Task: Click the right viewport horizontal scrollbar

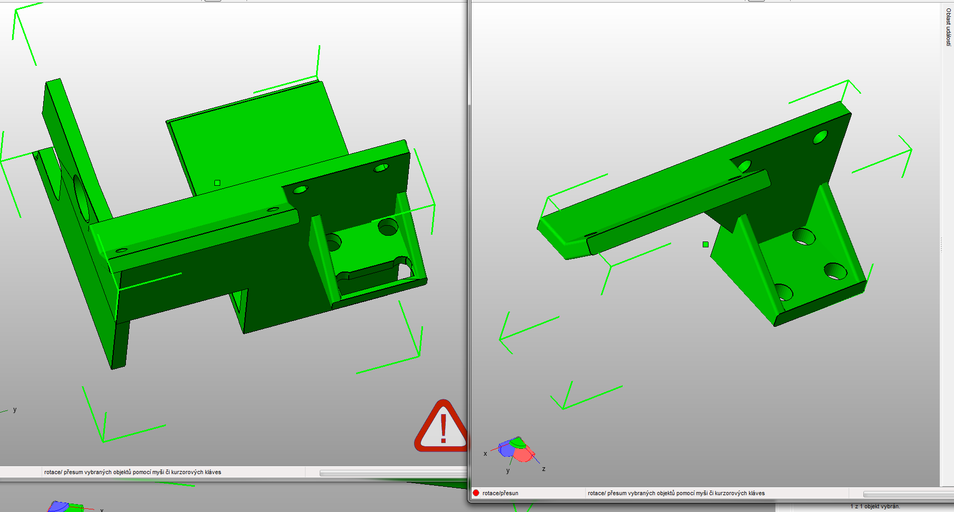Action: tap(907, 494)
